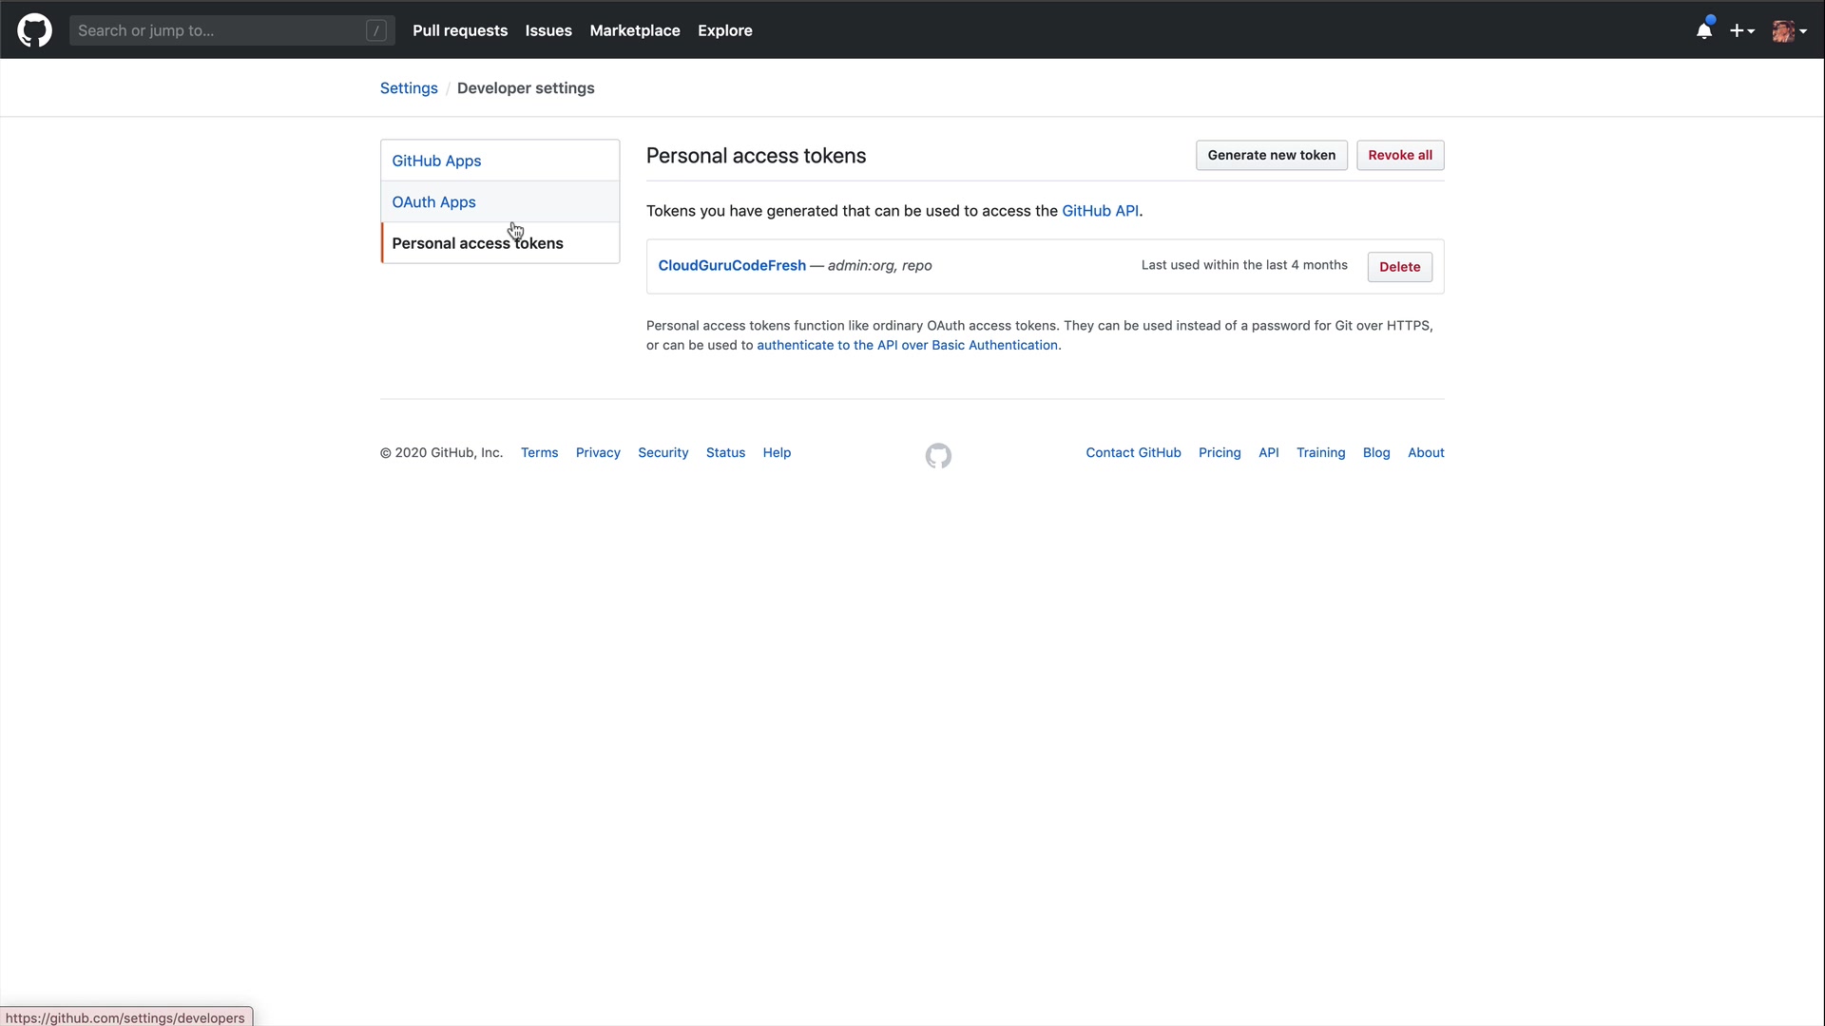The image size is (1825, 1026).
Task: Open the CloudGuruCodeFresh token link
Action: 731,265
